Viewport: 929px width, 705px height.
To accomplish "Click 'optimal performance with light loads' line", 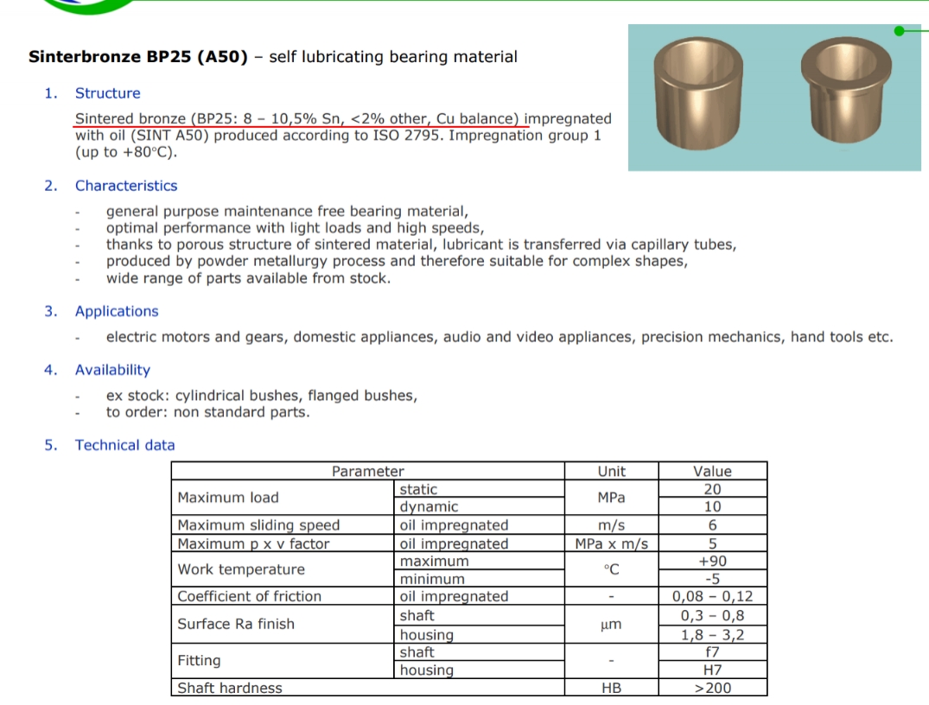I will click(x=295, y=228).
